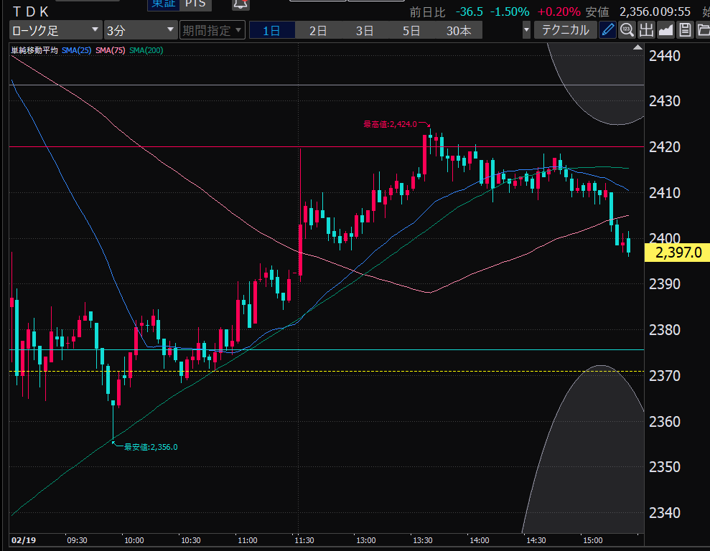Click the small up arrow above price axis
The image size is (710, 551).
[x=637, y=48]
